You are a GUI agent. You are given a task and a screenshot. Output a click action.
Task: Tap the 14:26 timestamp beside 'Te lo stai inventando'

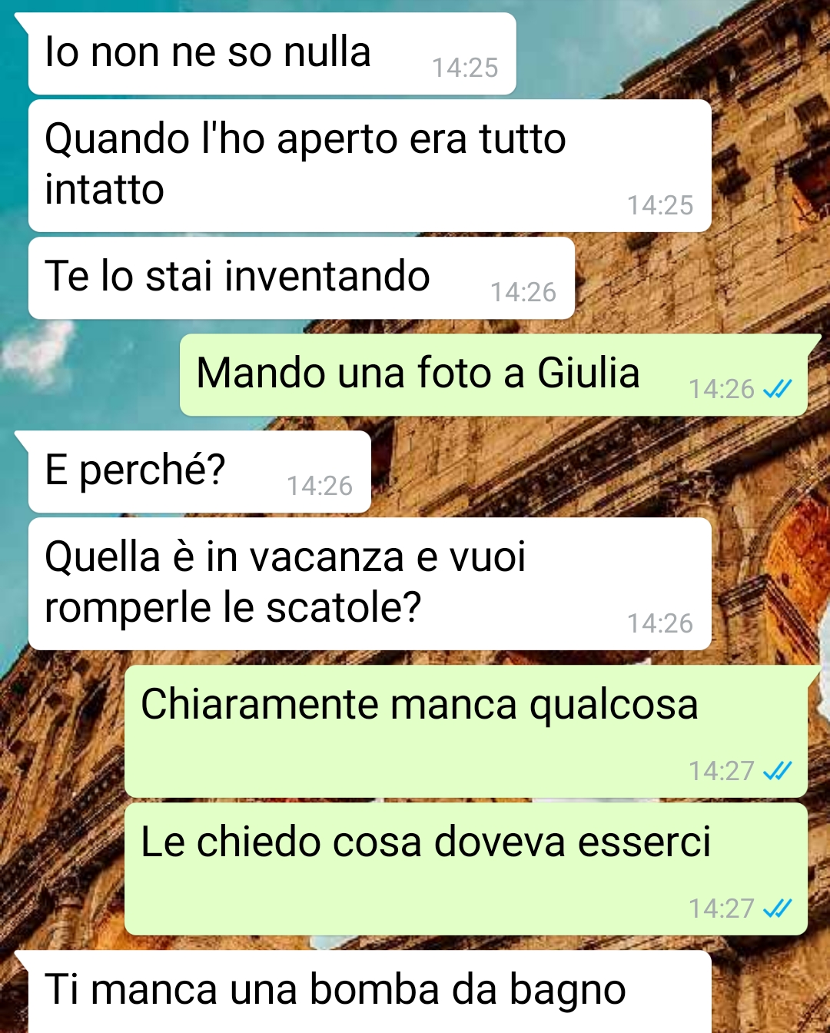(523, 292)
